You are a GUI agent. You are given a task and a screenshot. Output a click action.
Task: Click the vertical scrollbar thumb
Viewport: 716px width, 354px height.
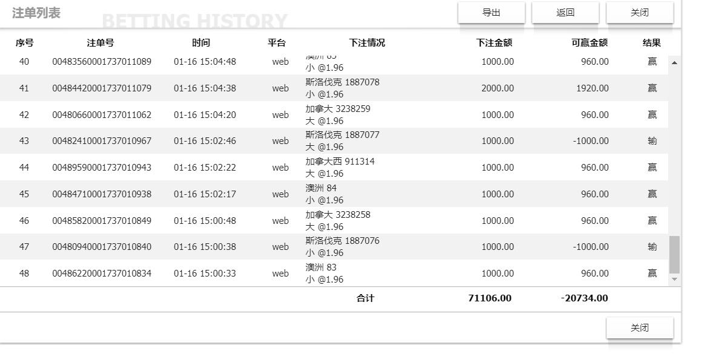pos(674,254)
